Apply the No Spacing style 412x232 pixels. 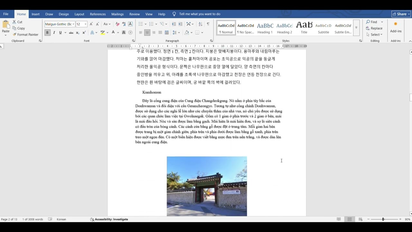pyautogui.click(x=246, y=27)
